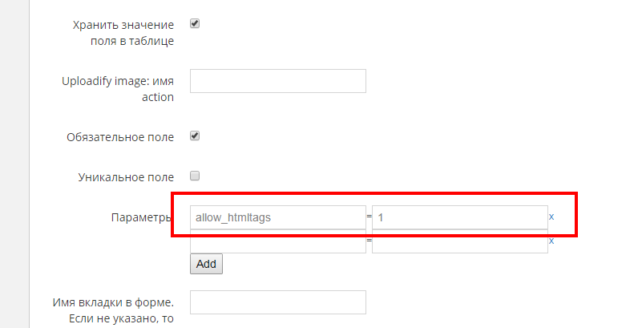Click the Уникальное поле label text
The height and width of the screenshot is (328, 638).
126,177
